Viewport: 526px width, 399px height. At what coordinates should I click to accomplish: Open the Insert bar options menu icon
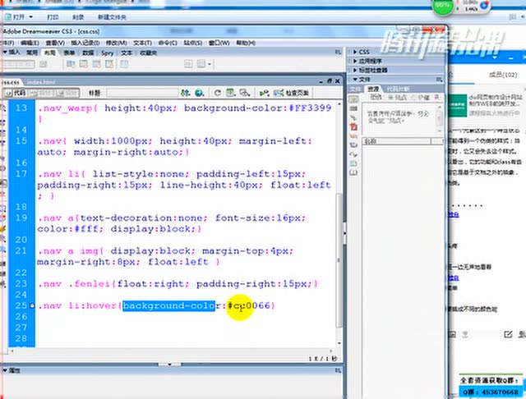(338, 52)
